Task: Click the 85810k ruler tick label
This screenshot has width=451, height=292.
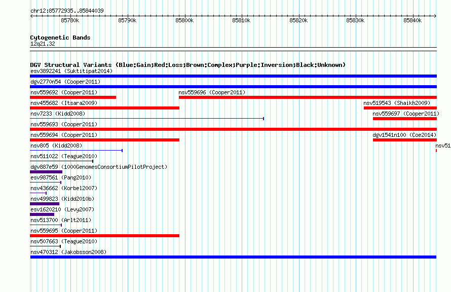Action: click(241, 20)
